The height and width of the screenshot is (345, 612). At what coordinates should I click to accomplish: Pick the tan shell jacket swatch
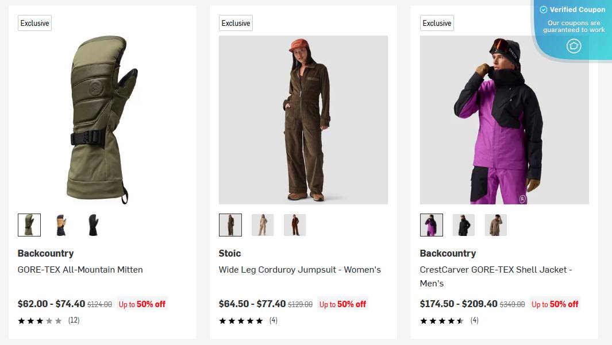point(496,225)
